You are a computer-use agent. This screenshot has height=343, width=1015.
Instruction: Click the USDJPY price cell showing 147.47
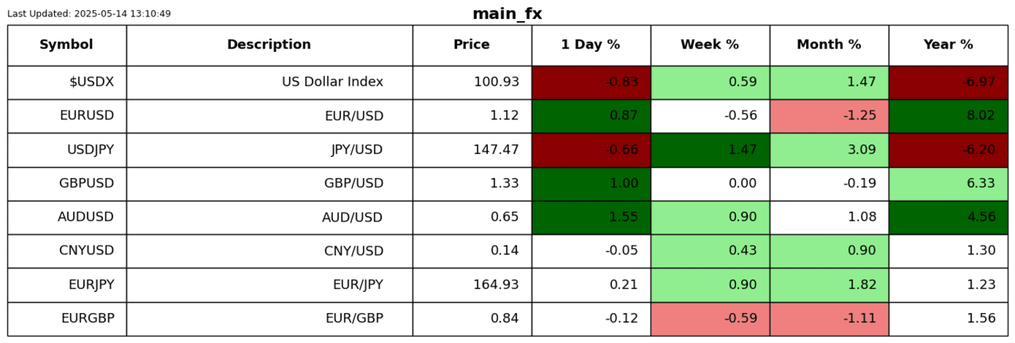(x=471, y=150)
